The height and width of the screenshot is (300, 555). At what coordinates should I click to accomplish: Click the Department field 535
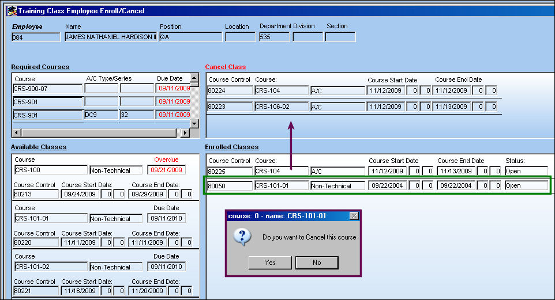point(274,37)
